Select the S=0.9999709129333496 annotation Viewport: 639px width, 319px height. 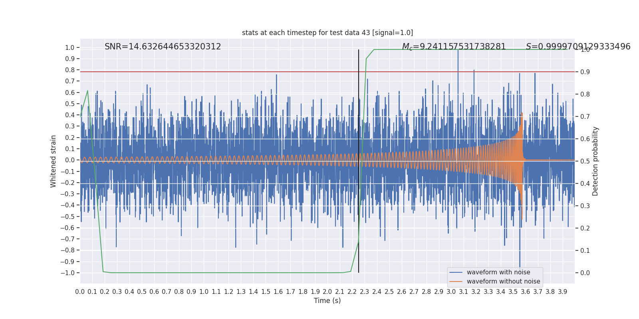coord(578,47)
